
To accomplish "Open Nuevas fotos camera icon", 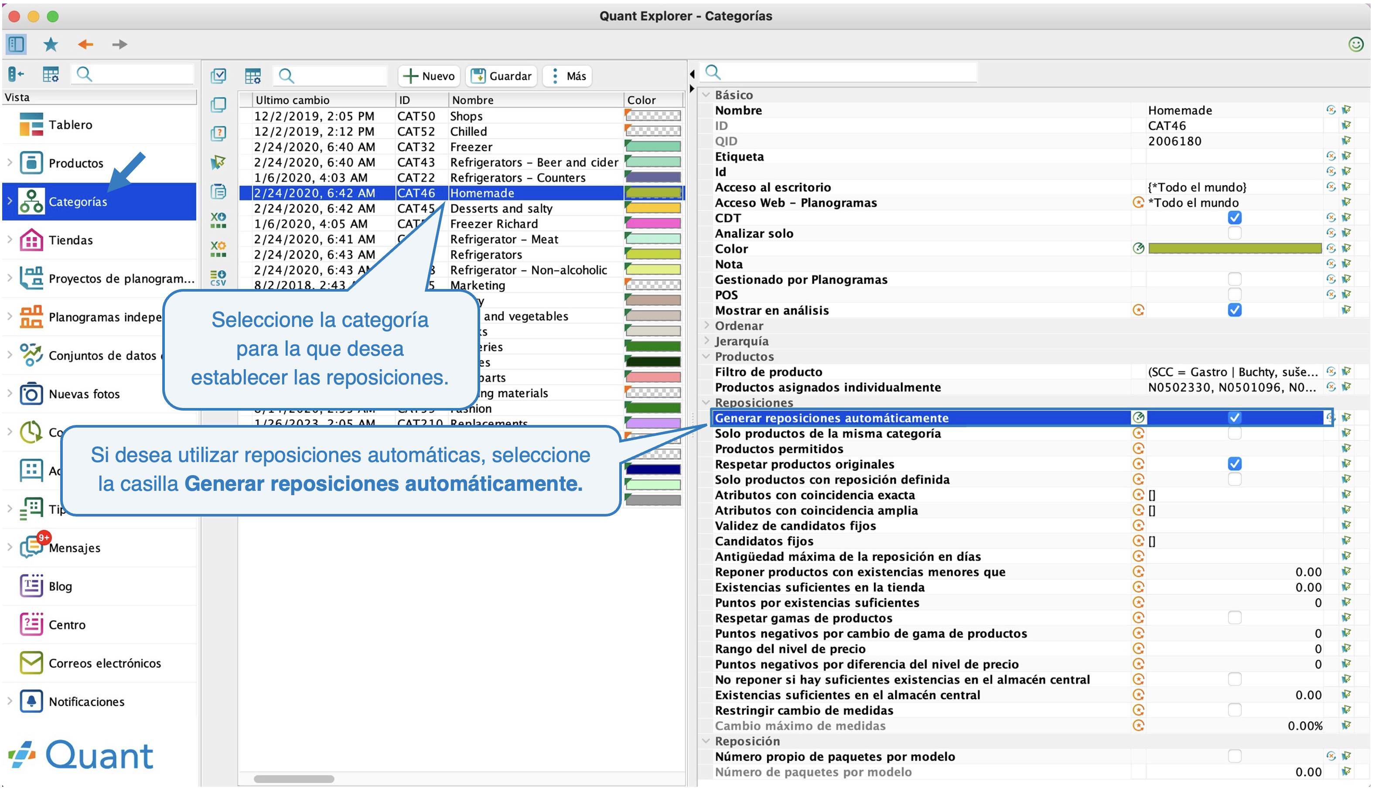I will tap(31, 394).
